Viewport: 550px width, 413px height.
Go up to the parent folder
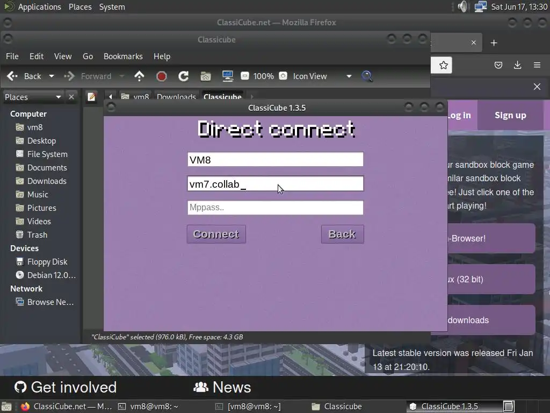[x=139, y=76]
